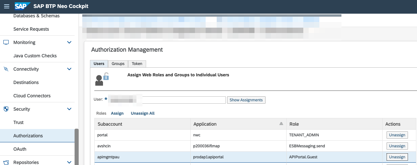Image resolution: width=417 pixels, height=165 pixels.
Task: Collapse the Monitoring section chevron
Action: [x=69, y=42]
